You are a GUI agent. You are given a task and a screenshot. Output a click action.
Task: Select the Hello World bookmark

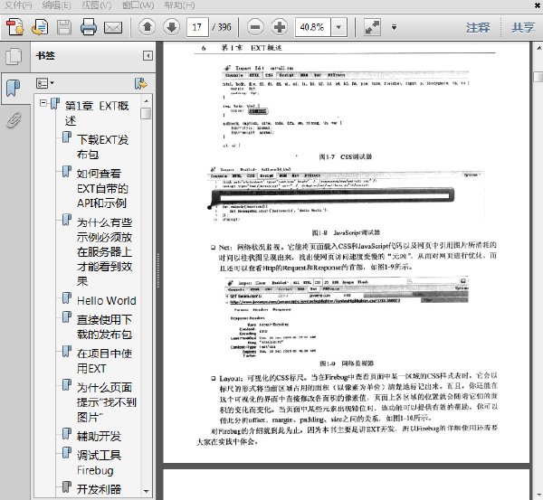[x=107, y=301]
